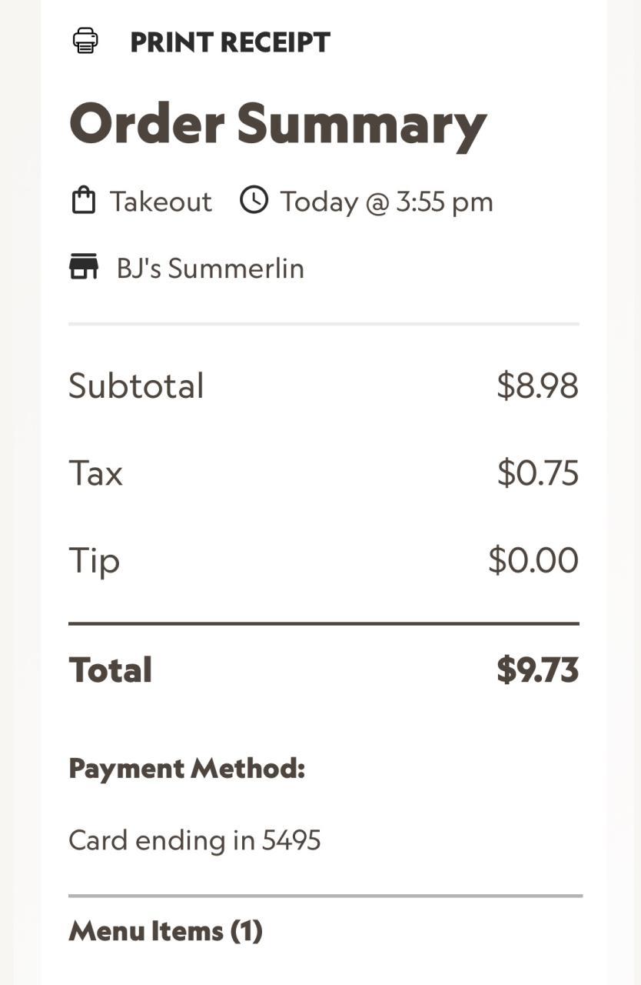The height and width of the screenshot is (985, 641).
Task: Tap the Card ending in 5495 text
Action: coord(194,840)
